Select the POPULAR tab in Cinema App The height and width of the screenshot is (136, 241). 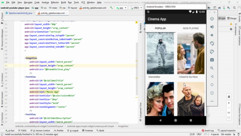click(160, 28)
